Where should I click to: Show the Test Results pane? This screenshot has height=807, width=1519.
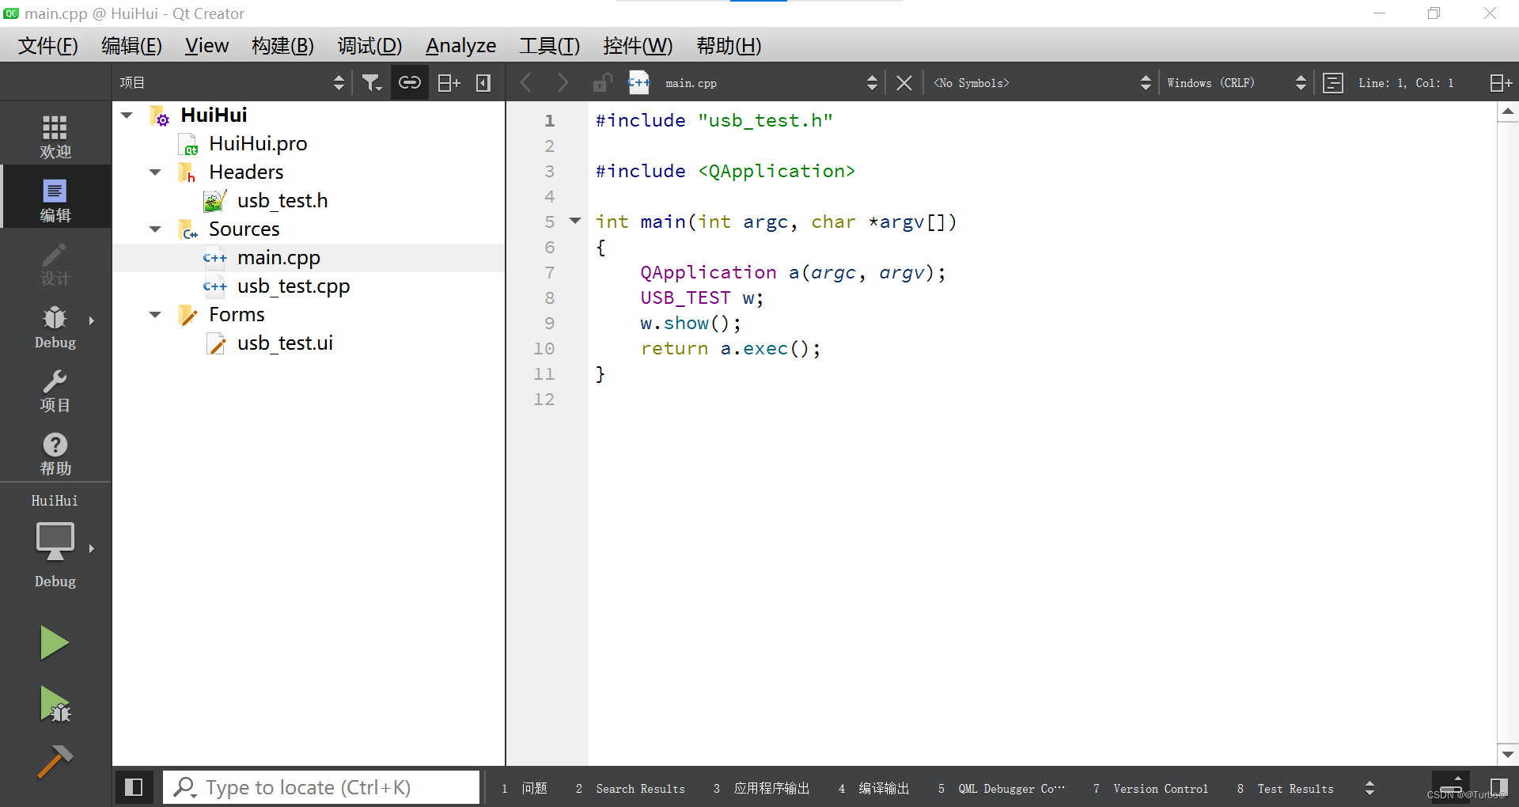(x=1286, y=788)
